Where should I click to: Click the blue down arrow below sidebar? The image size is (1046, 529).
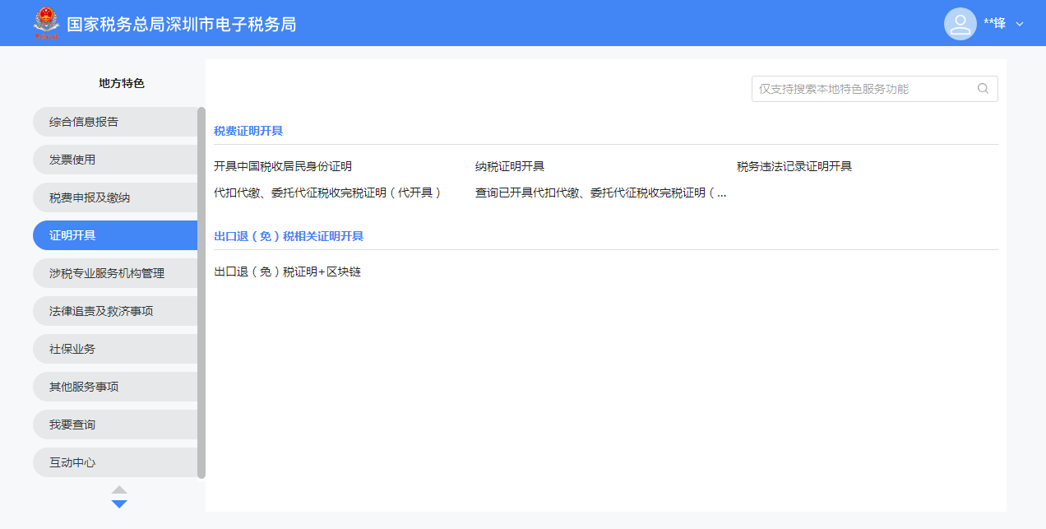tap(119, 503)
